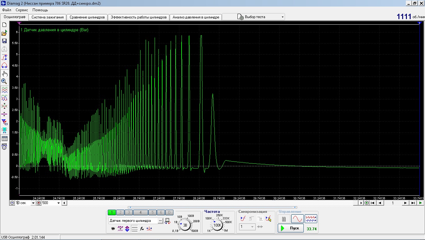The height and width of the screenshot is (240, 425).
Task: Toggle channel visibility eye icon
Action: [113, 229]
